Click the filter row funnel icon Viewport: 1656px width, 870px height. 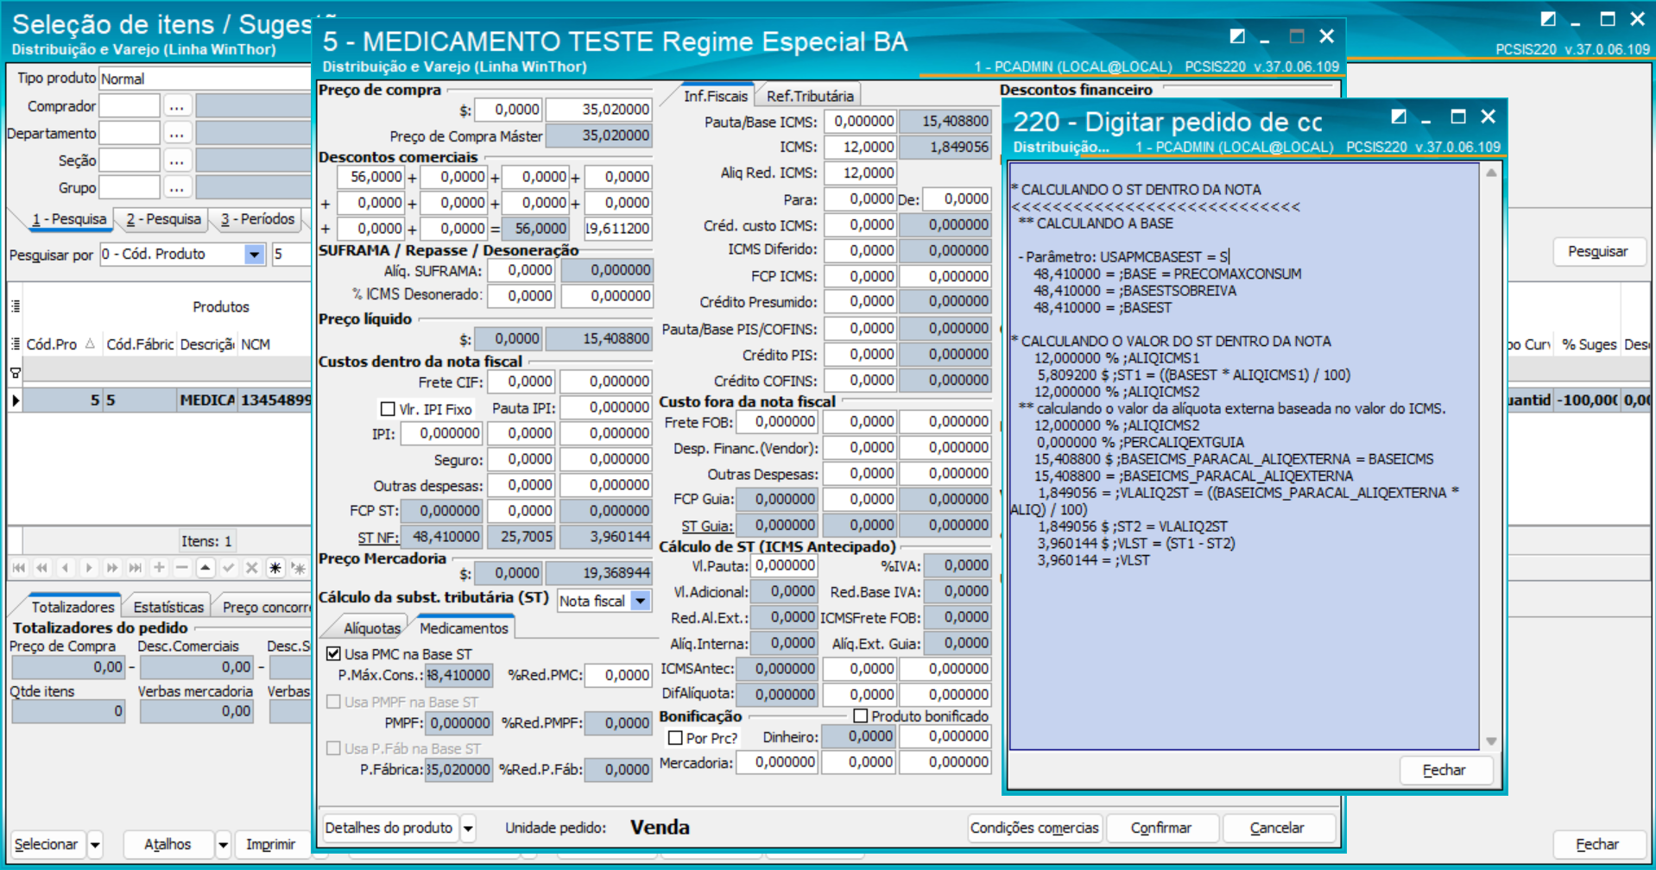pyautogui.click(x=16, y=373)
